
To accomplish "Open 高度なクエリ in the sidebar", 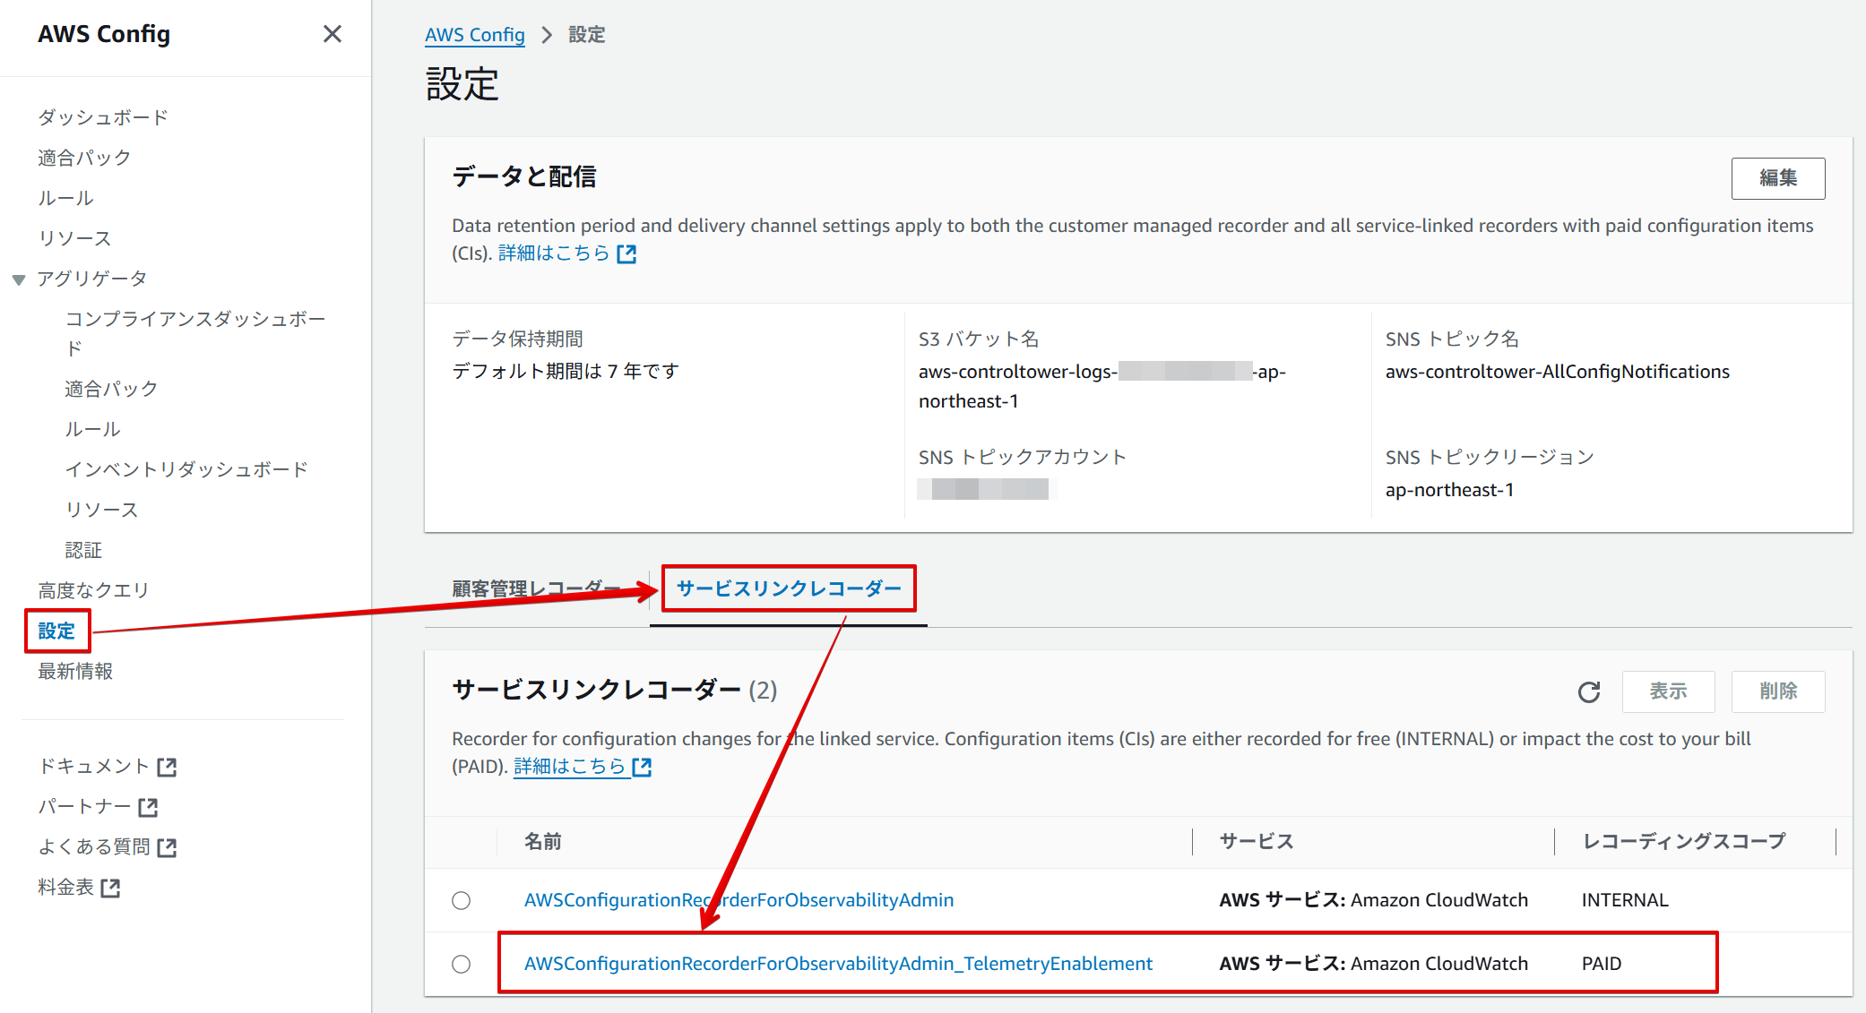I will pos(93,590).
